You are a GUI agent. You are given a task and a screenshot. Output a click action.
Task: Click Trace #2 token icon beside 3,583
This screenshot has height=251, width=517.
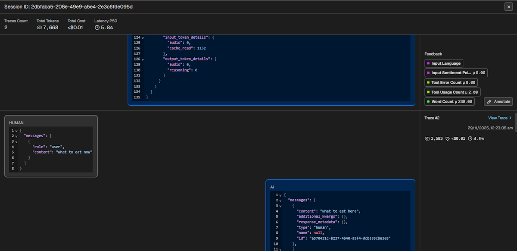click(427, 138)
